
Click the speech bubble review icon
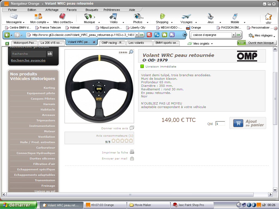(x=132, y=128)
